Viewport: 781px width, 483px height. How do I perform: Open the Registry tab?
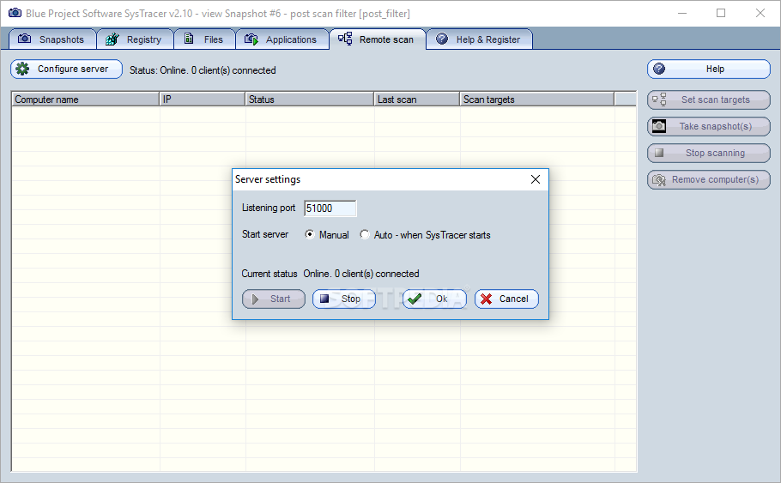coord(135,39)
